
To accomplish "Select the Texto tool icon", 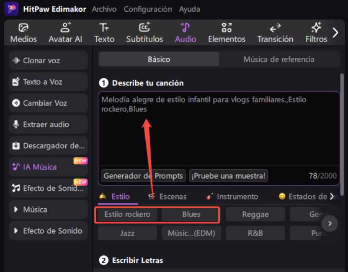I will point(104,28).
